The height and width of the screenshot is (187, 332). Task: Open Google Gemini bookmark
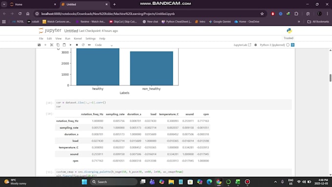pos(220,21)
